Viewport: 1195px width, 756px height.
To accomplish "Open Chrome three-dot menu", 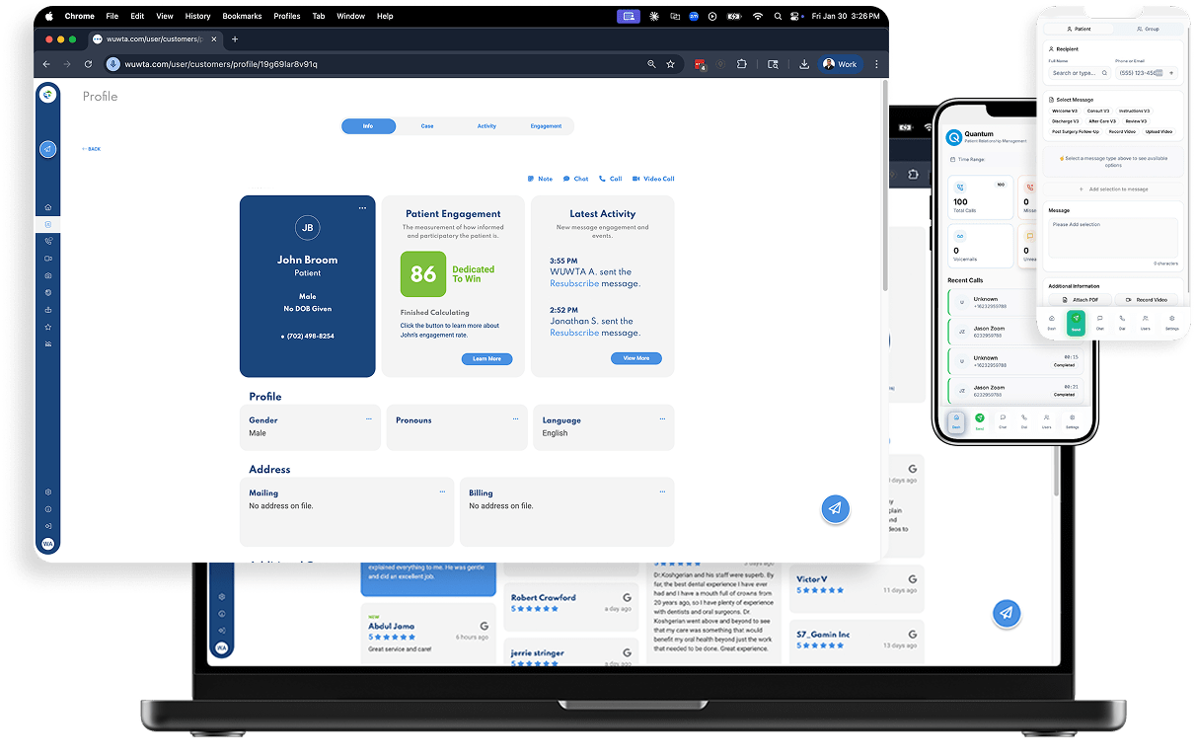I will 876,64.
